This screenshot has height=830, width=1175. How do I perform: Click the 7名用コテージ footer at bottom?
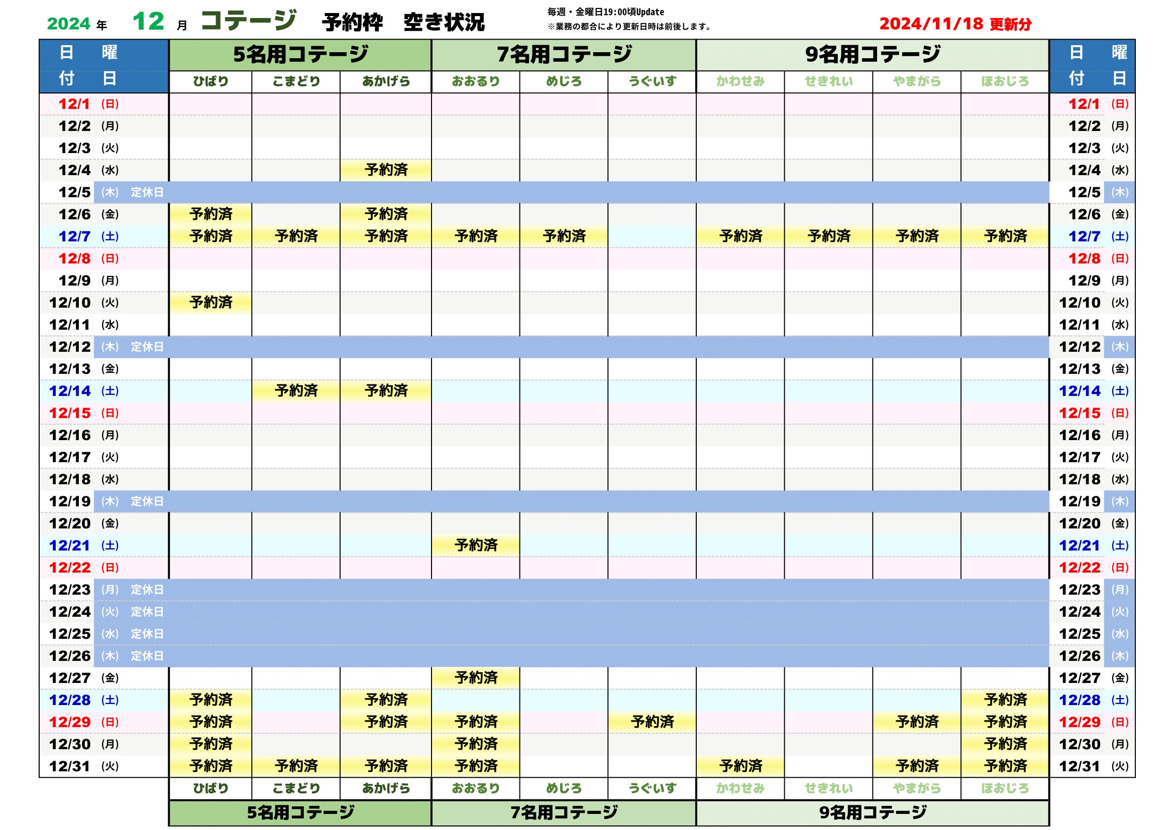click(564, 812)
